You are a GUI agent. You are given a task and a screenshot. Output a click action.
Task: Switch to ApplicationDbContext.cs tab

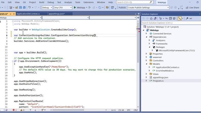click(28, 14)
